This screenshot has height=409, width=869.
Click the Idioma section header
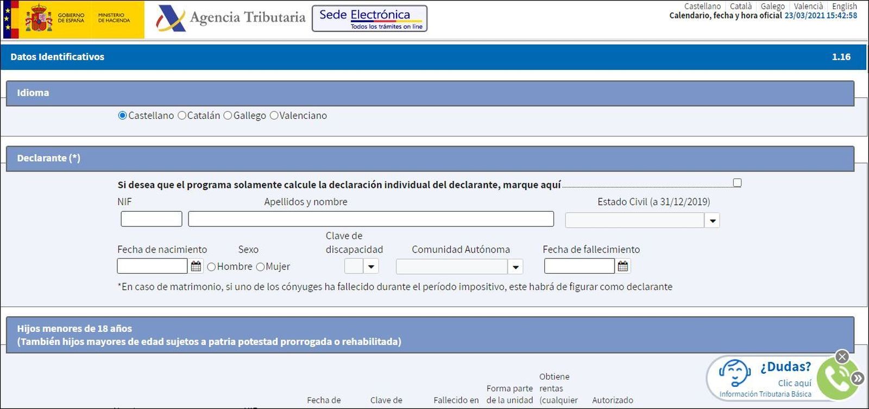[430, 93]
